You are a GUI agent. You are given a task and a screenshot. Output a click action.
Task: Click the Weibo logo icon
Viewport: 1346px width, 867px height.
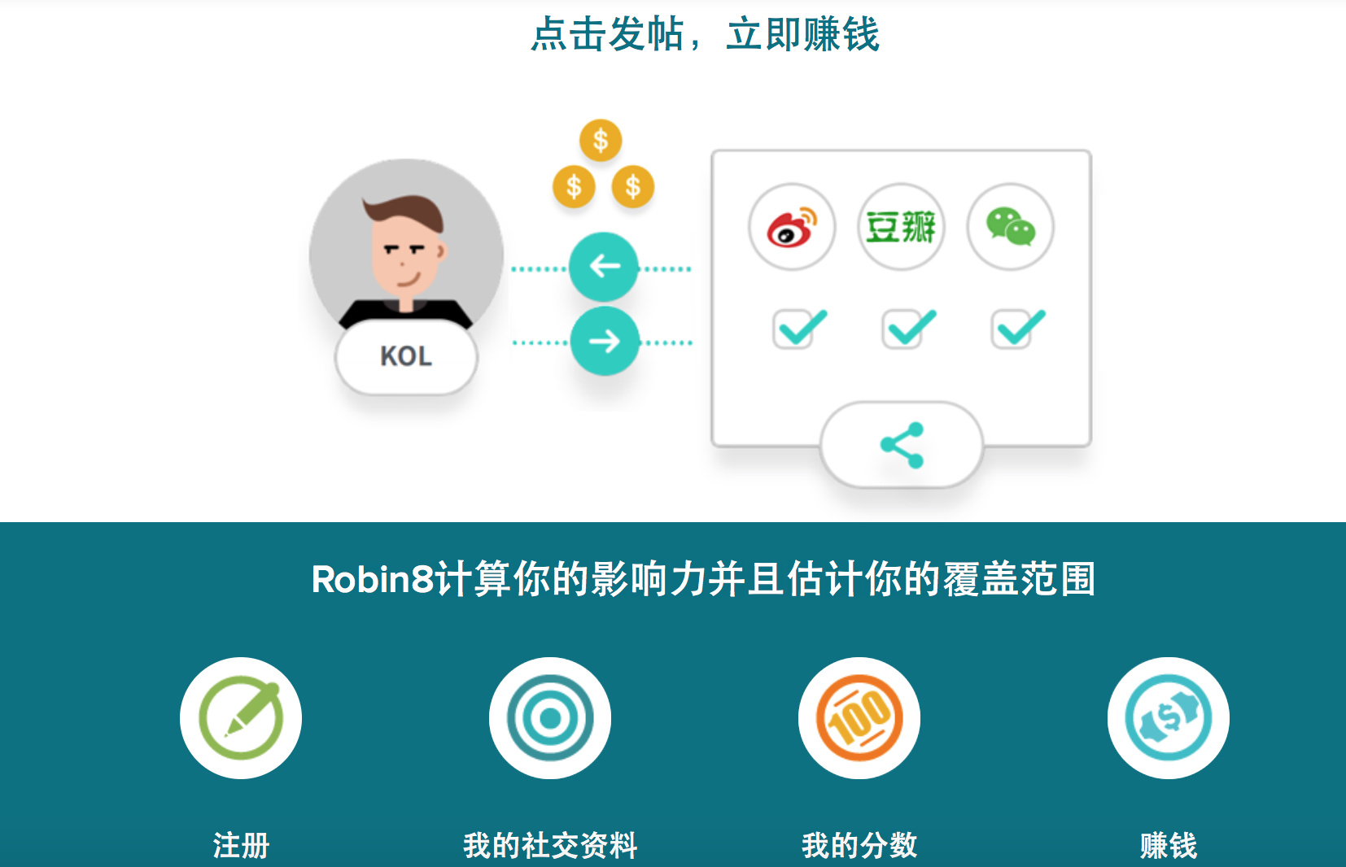(x=792, y=227)
